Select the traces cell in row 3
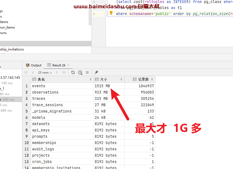The image size is (233, 169). 62,98
